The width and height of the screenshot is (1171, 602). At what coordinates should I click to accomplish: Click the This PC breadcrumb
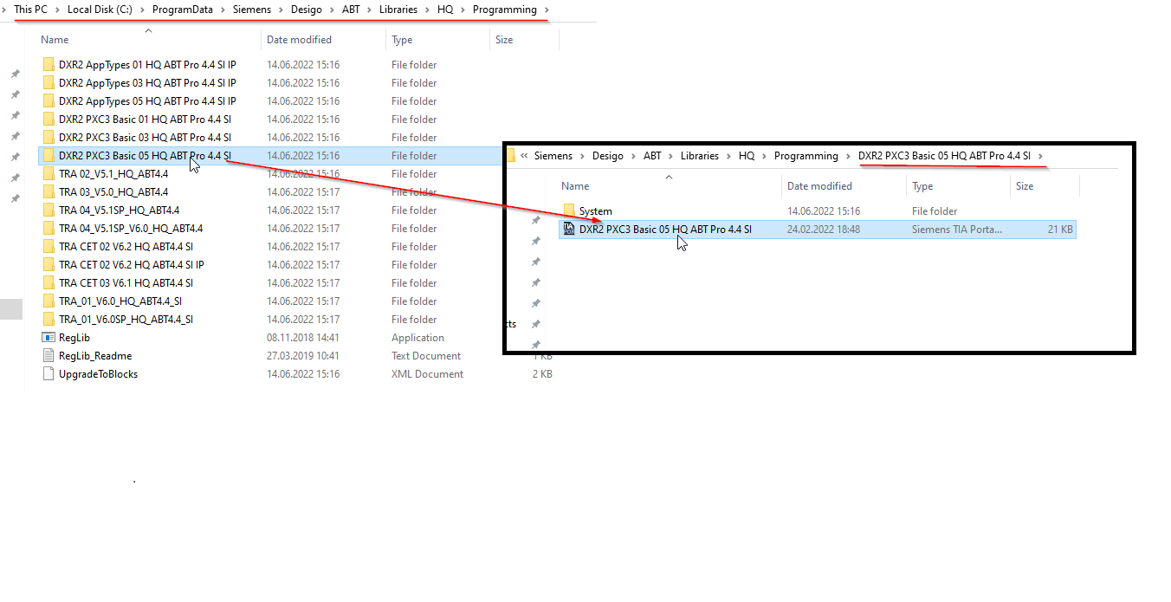(x=30, y=10)
